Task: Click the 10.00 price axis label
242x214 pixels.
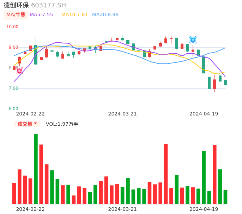Action: [13, 27]
